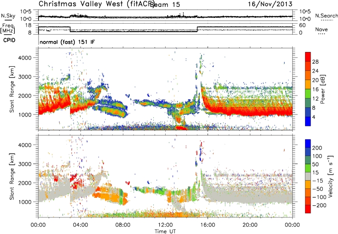Click the blue segment of Power colorbar
The height and width of the screenshot is (234, 338).
click(x=308, y=121)
